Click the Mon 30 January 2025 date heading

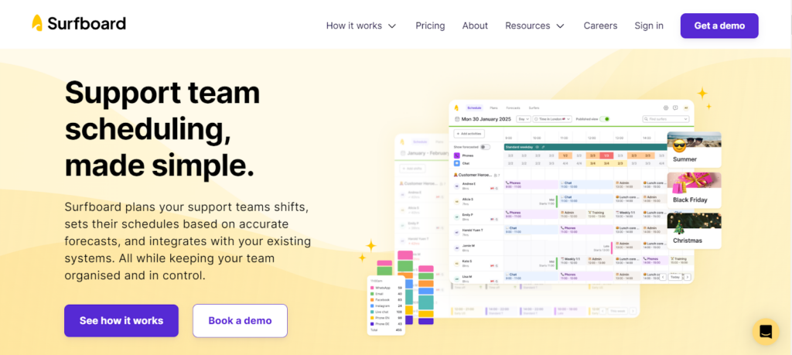(x=486, y=119)
